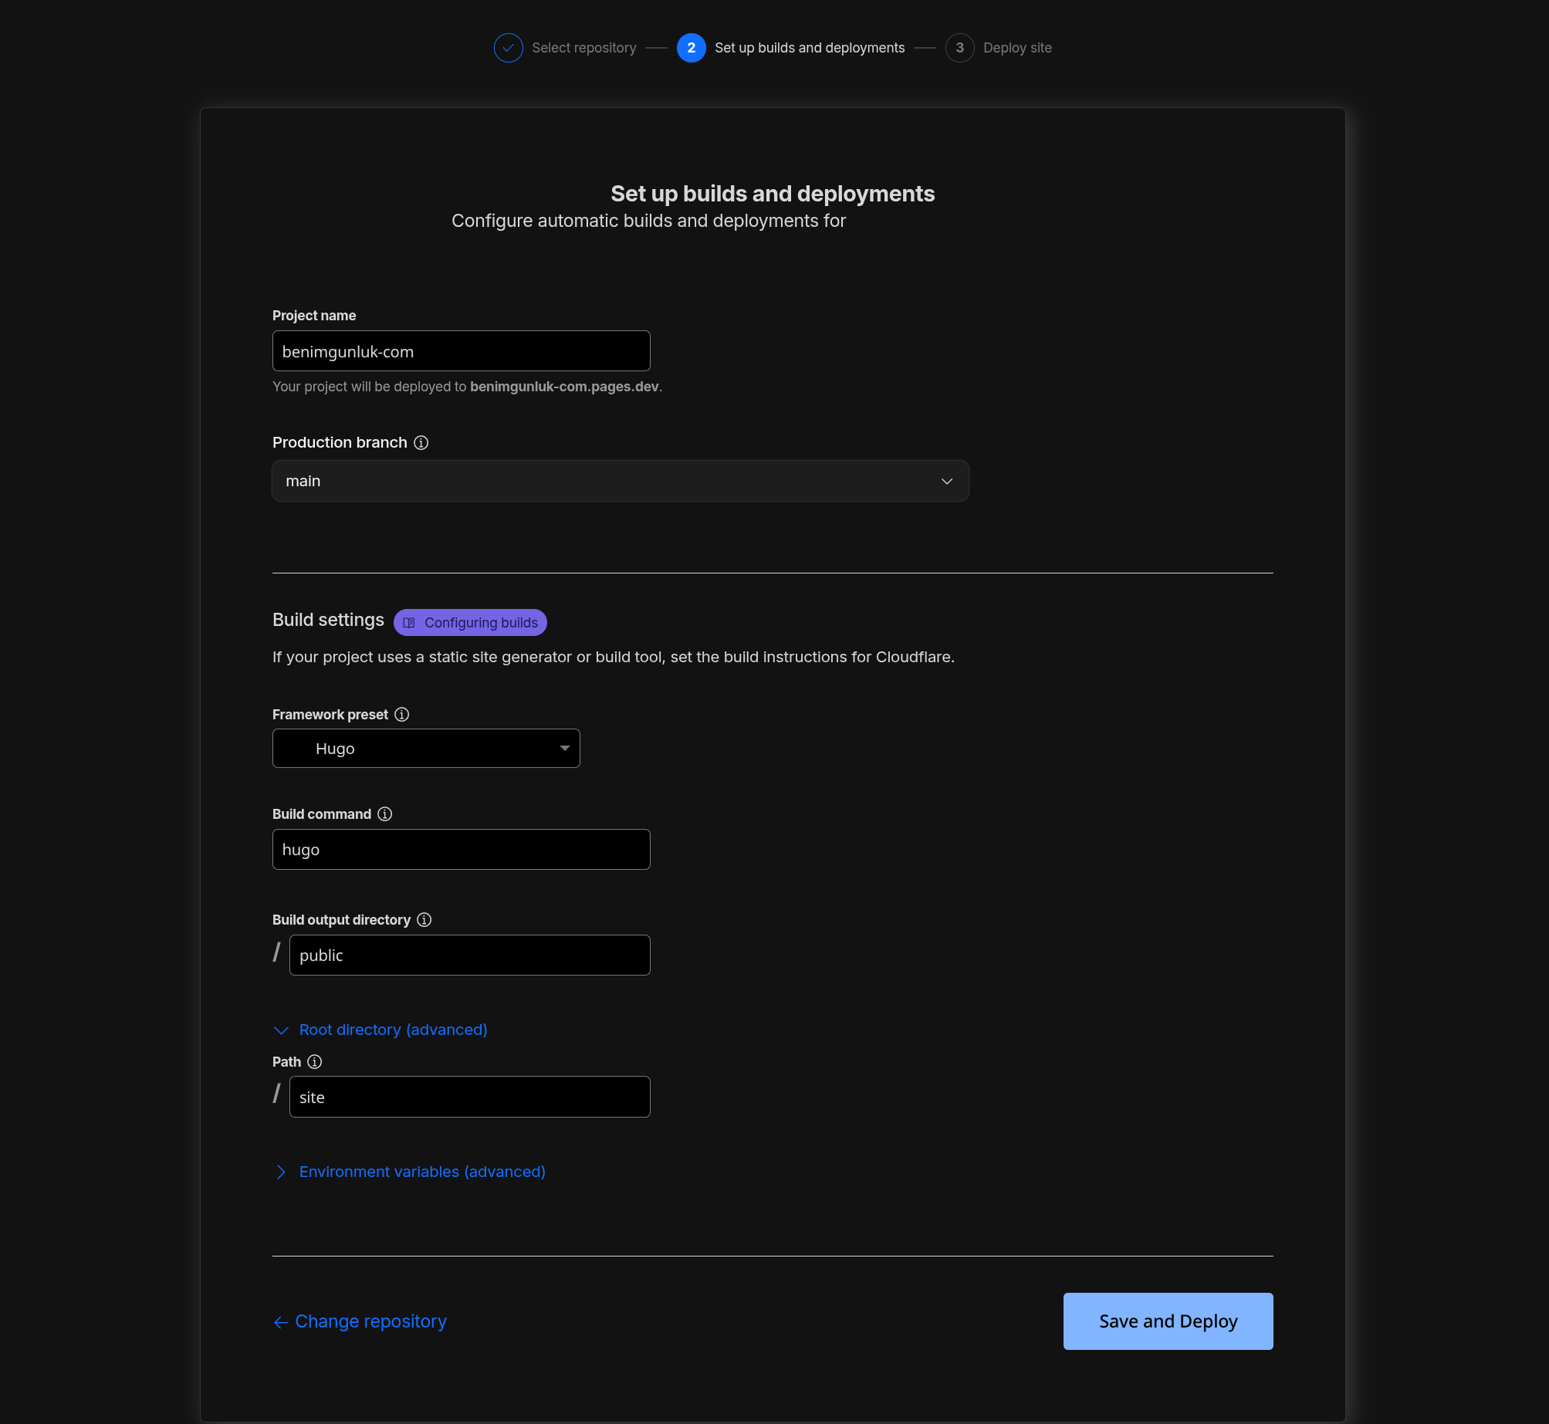Click the Build output directory info icon
1549x1424 pixels.
coord(424,920)
